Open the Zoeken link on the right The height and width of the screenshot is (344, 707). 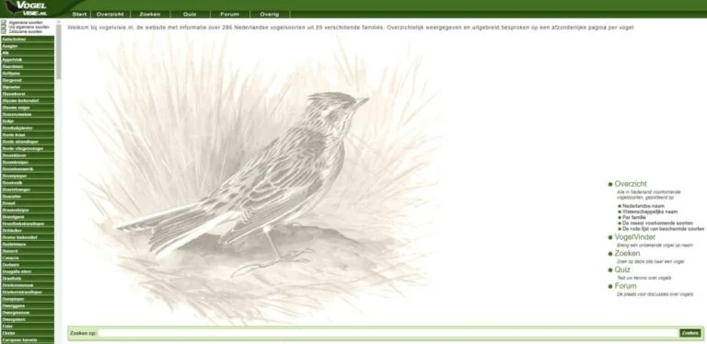[x=627, y=254]
